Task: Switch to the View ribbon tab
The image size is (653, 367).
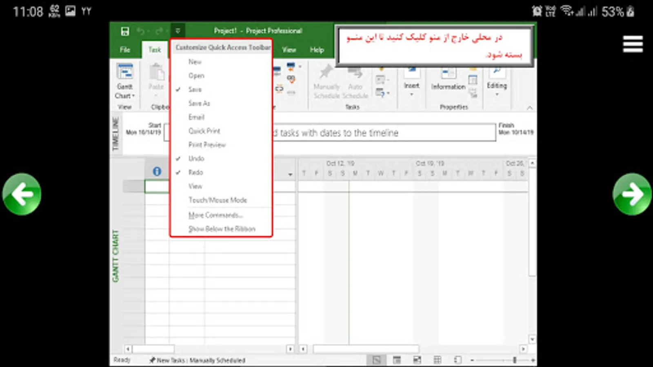Action: coord(289,50)
